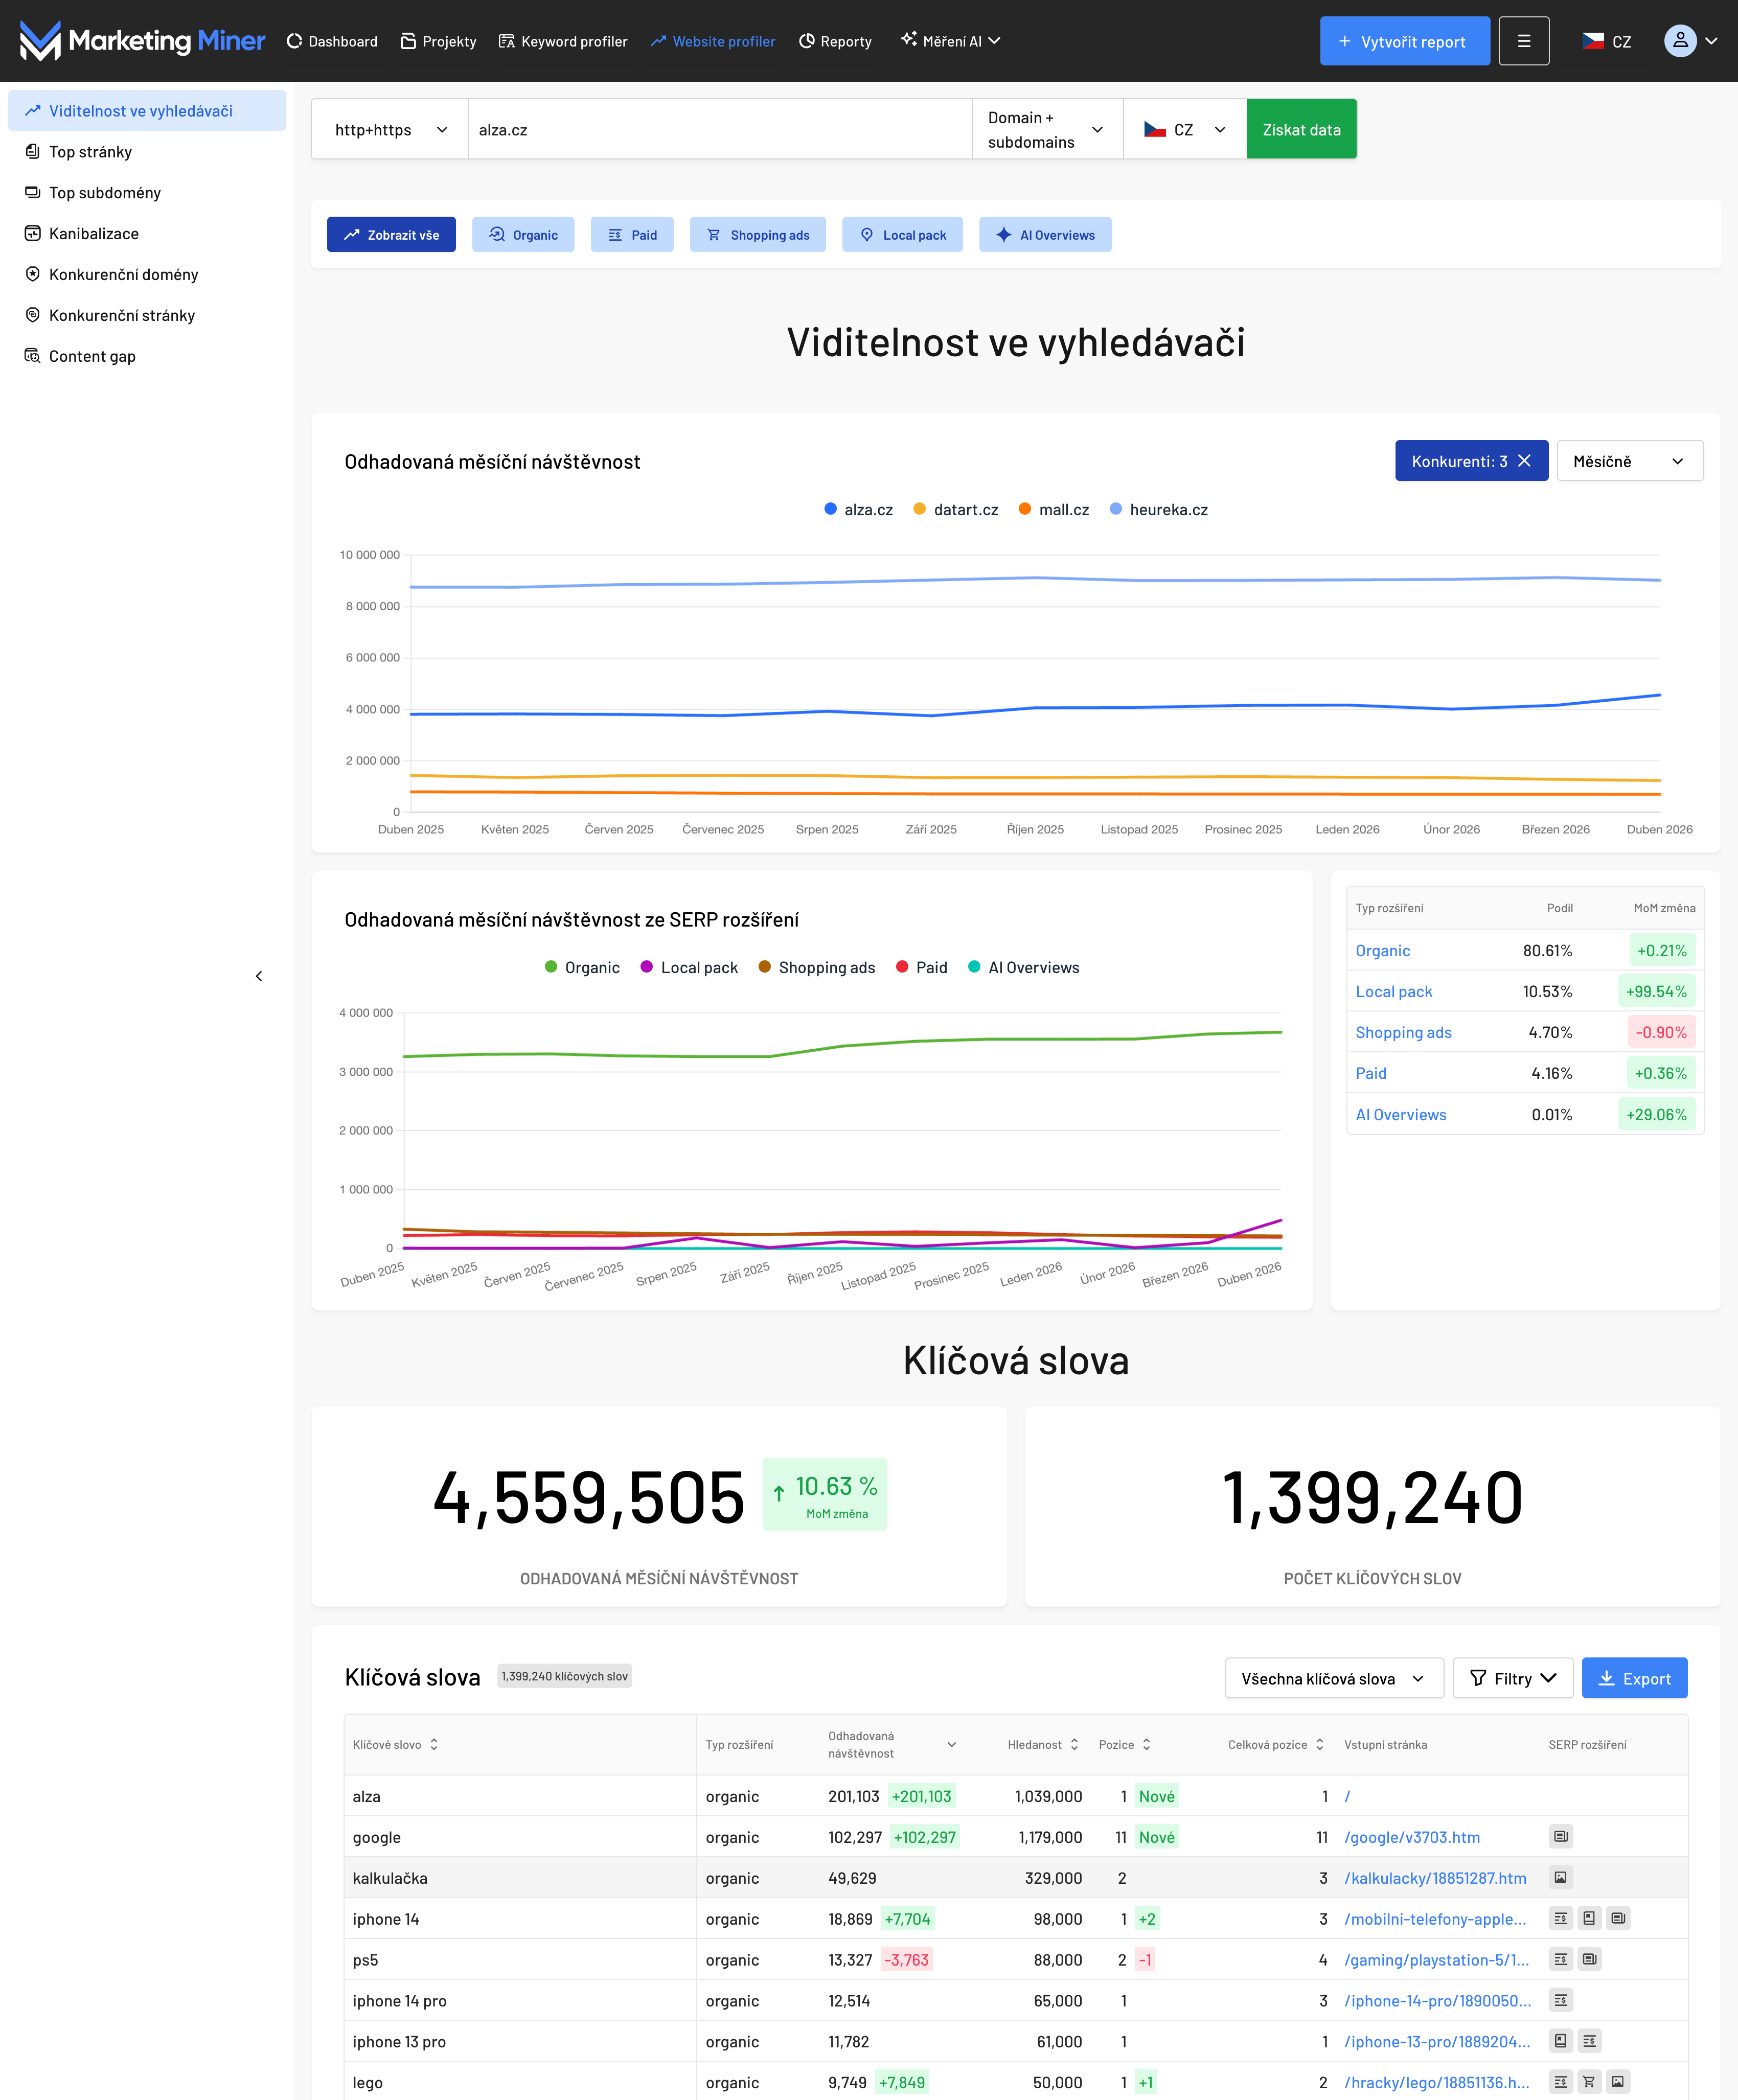This screenshot has width=1738, height=2100.
Task: Sort by Klíčové slovo column arrows
Action: pos(434,1744)
